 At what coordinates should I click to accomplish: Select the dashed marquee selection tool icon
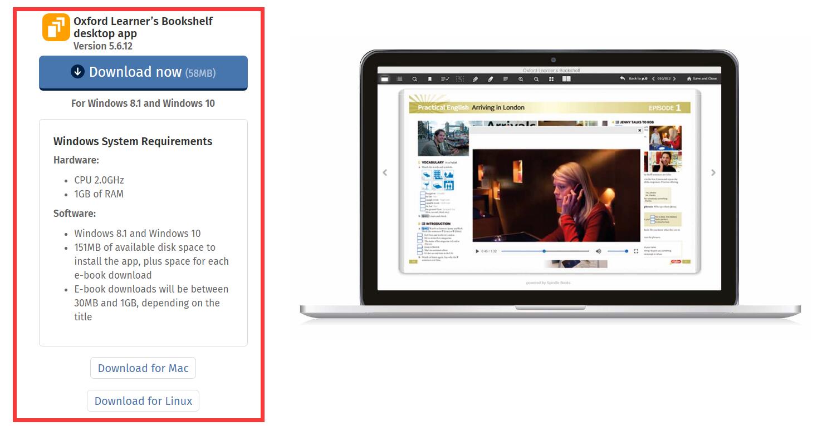(460, 79)
